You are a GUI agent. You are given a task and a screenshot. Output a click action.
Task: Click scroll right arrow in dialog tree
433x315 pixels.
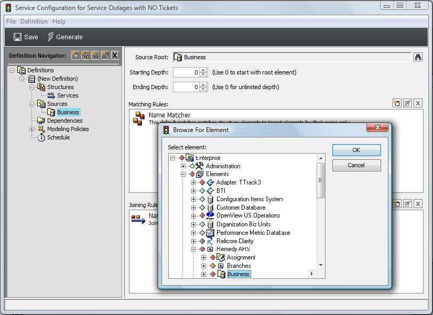click(312, 274)
